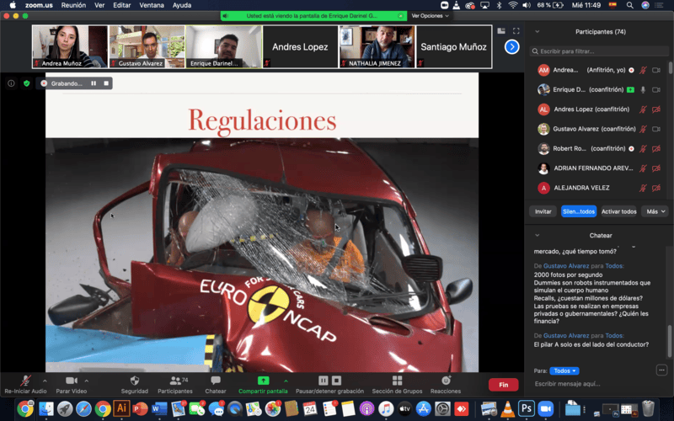The image size is (674, 421).
Task: Stop recording in the Grabando indicator
Action: click(106, 83)
